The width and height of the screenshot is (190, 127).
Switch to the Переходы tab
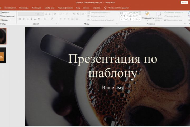click(24, 8)
